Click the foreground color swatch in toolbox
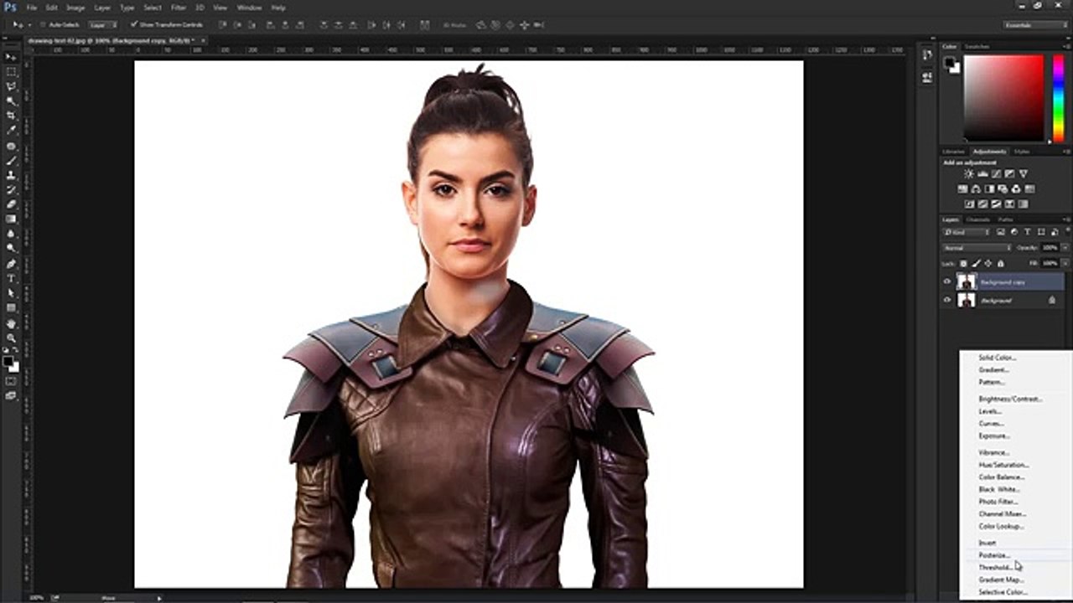Image resolution: width=1073 pixels, height=603 pixels. click(8, 362)
